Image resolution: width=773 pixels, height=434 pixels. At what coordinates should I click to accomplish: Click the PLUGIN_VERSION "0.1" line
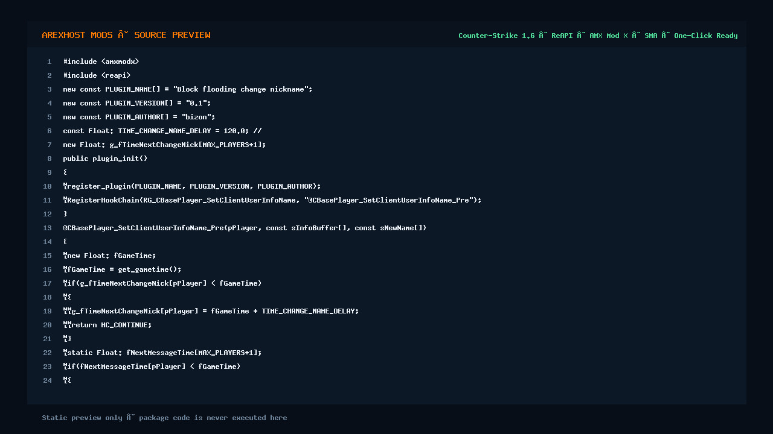pyautogui.click(x=137, y=103)
